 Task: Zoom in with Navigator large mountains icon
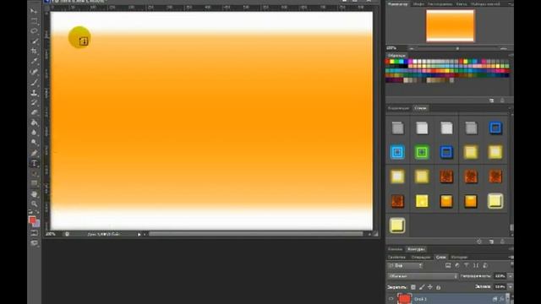[x=504, y=48]
